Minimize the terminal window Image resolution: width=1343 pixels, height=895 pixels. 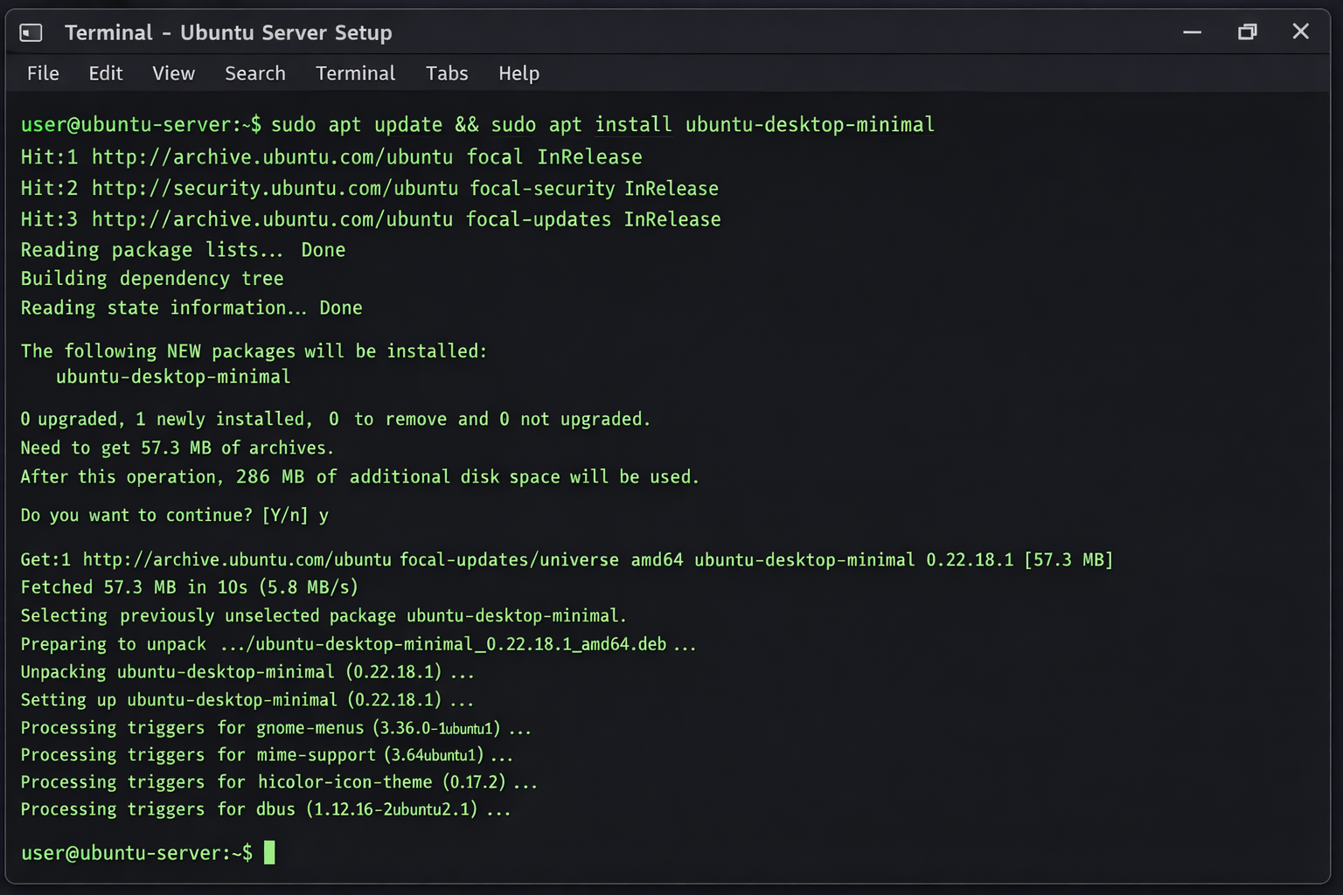click(1192, 31)
